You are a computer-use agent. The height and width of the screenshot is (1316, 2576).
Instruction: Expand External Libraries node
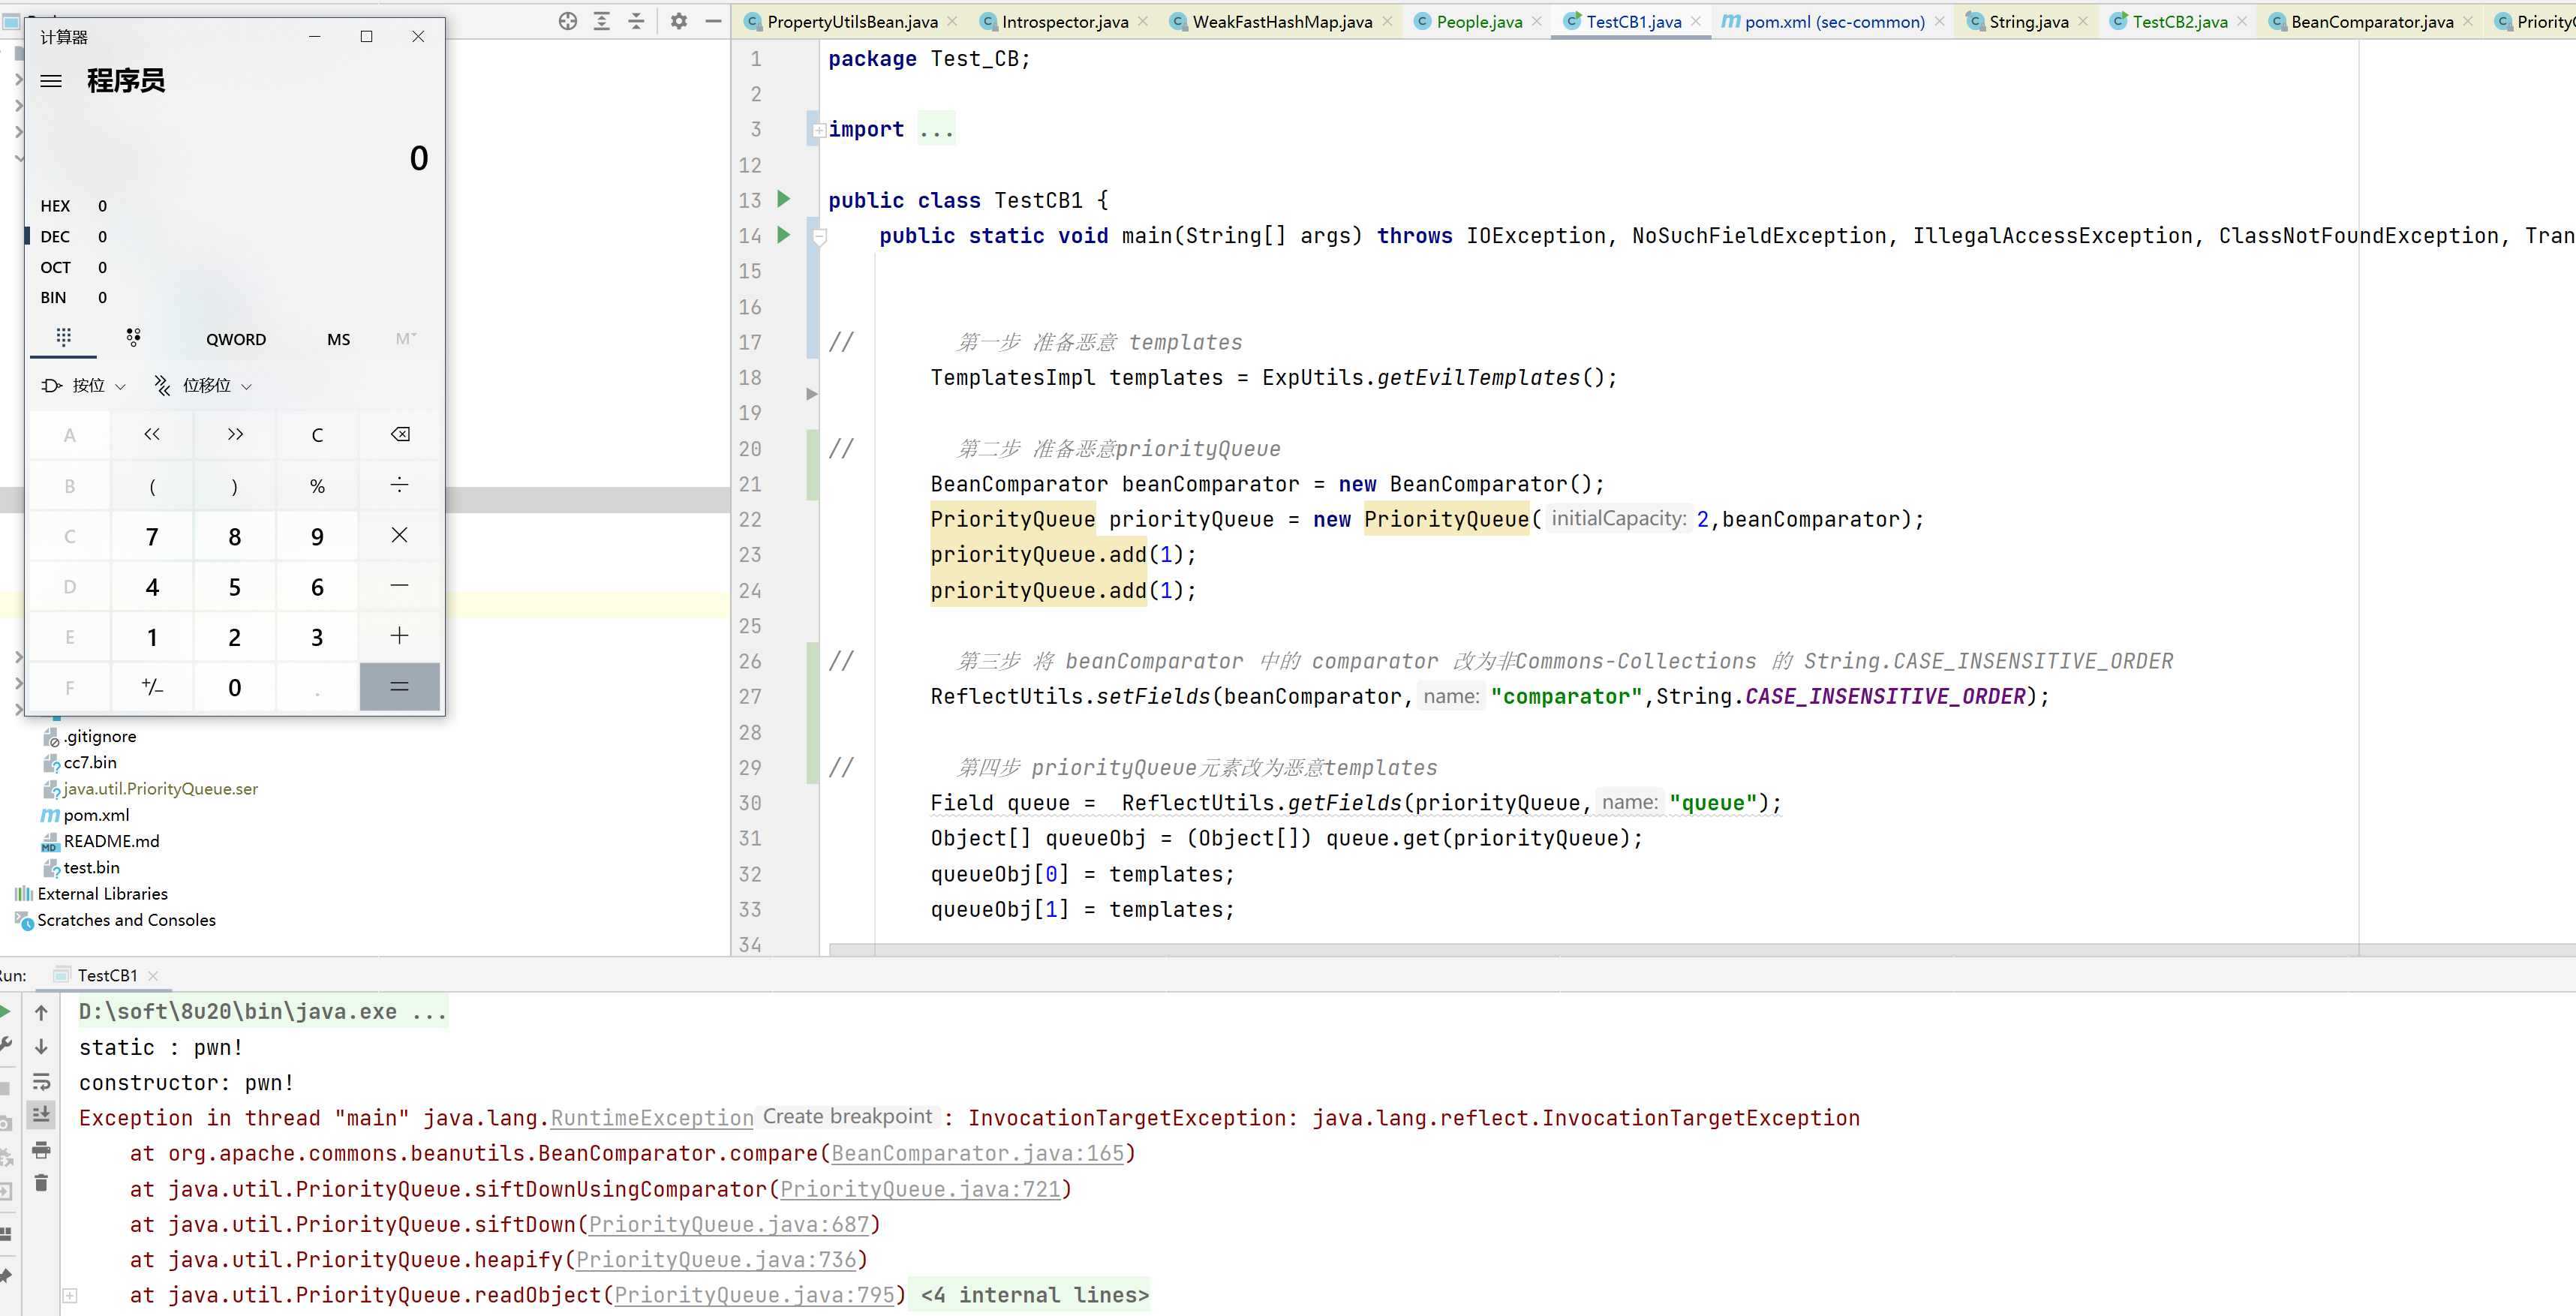102,894
